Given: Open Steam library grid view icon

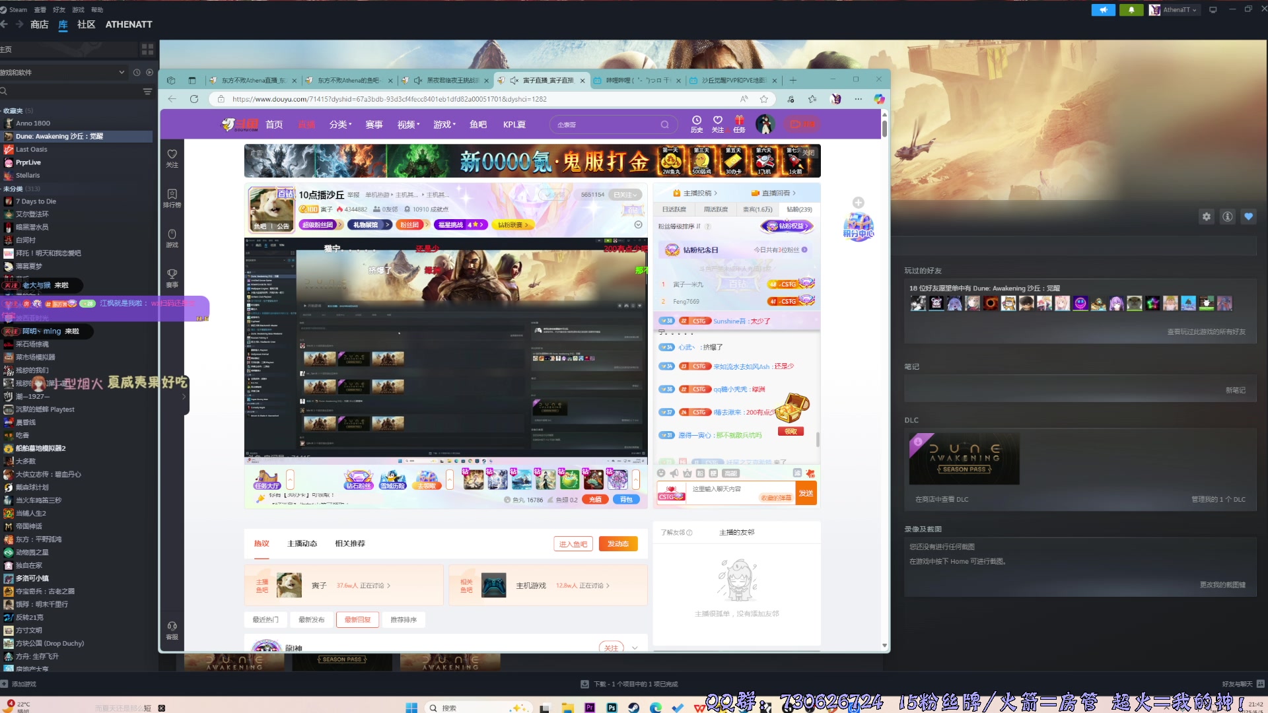Looking at the screenshot, I should tap(147, 50).
